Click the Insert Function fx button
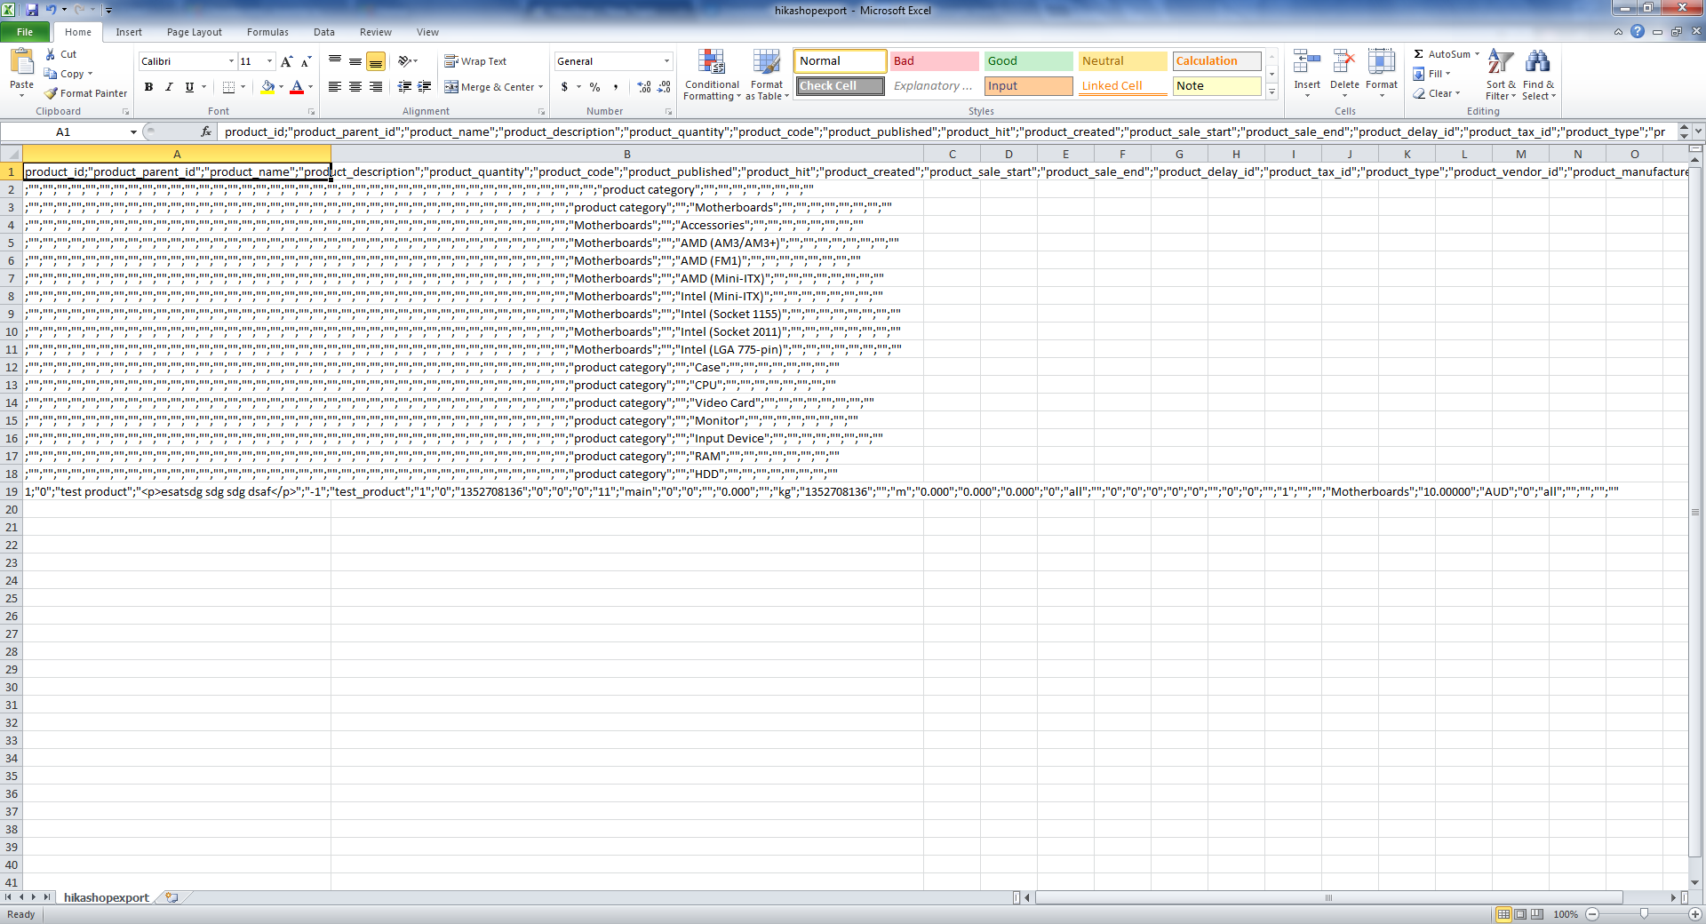This screenshot has height=924, width=1706. click(x=206, y=131)
